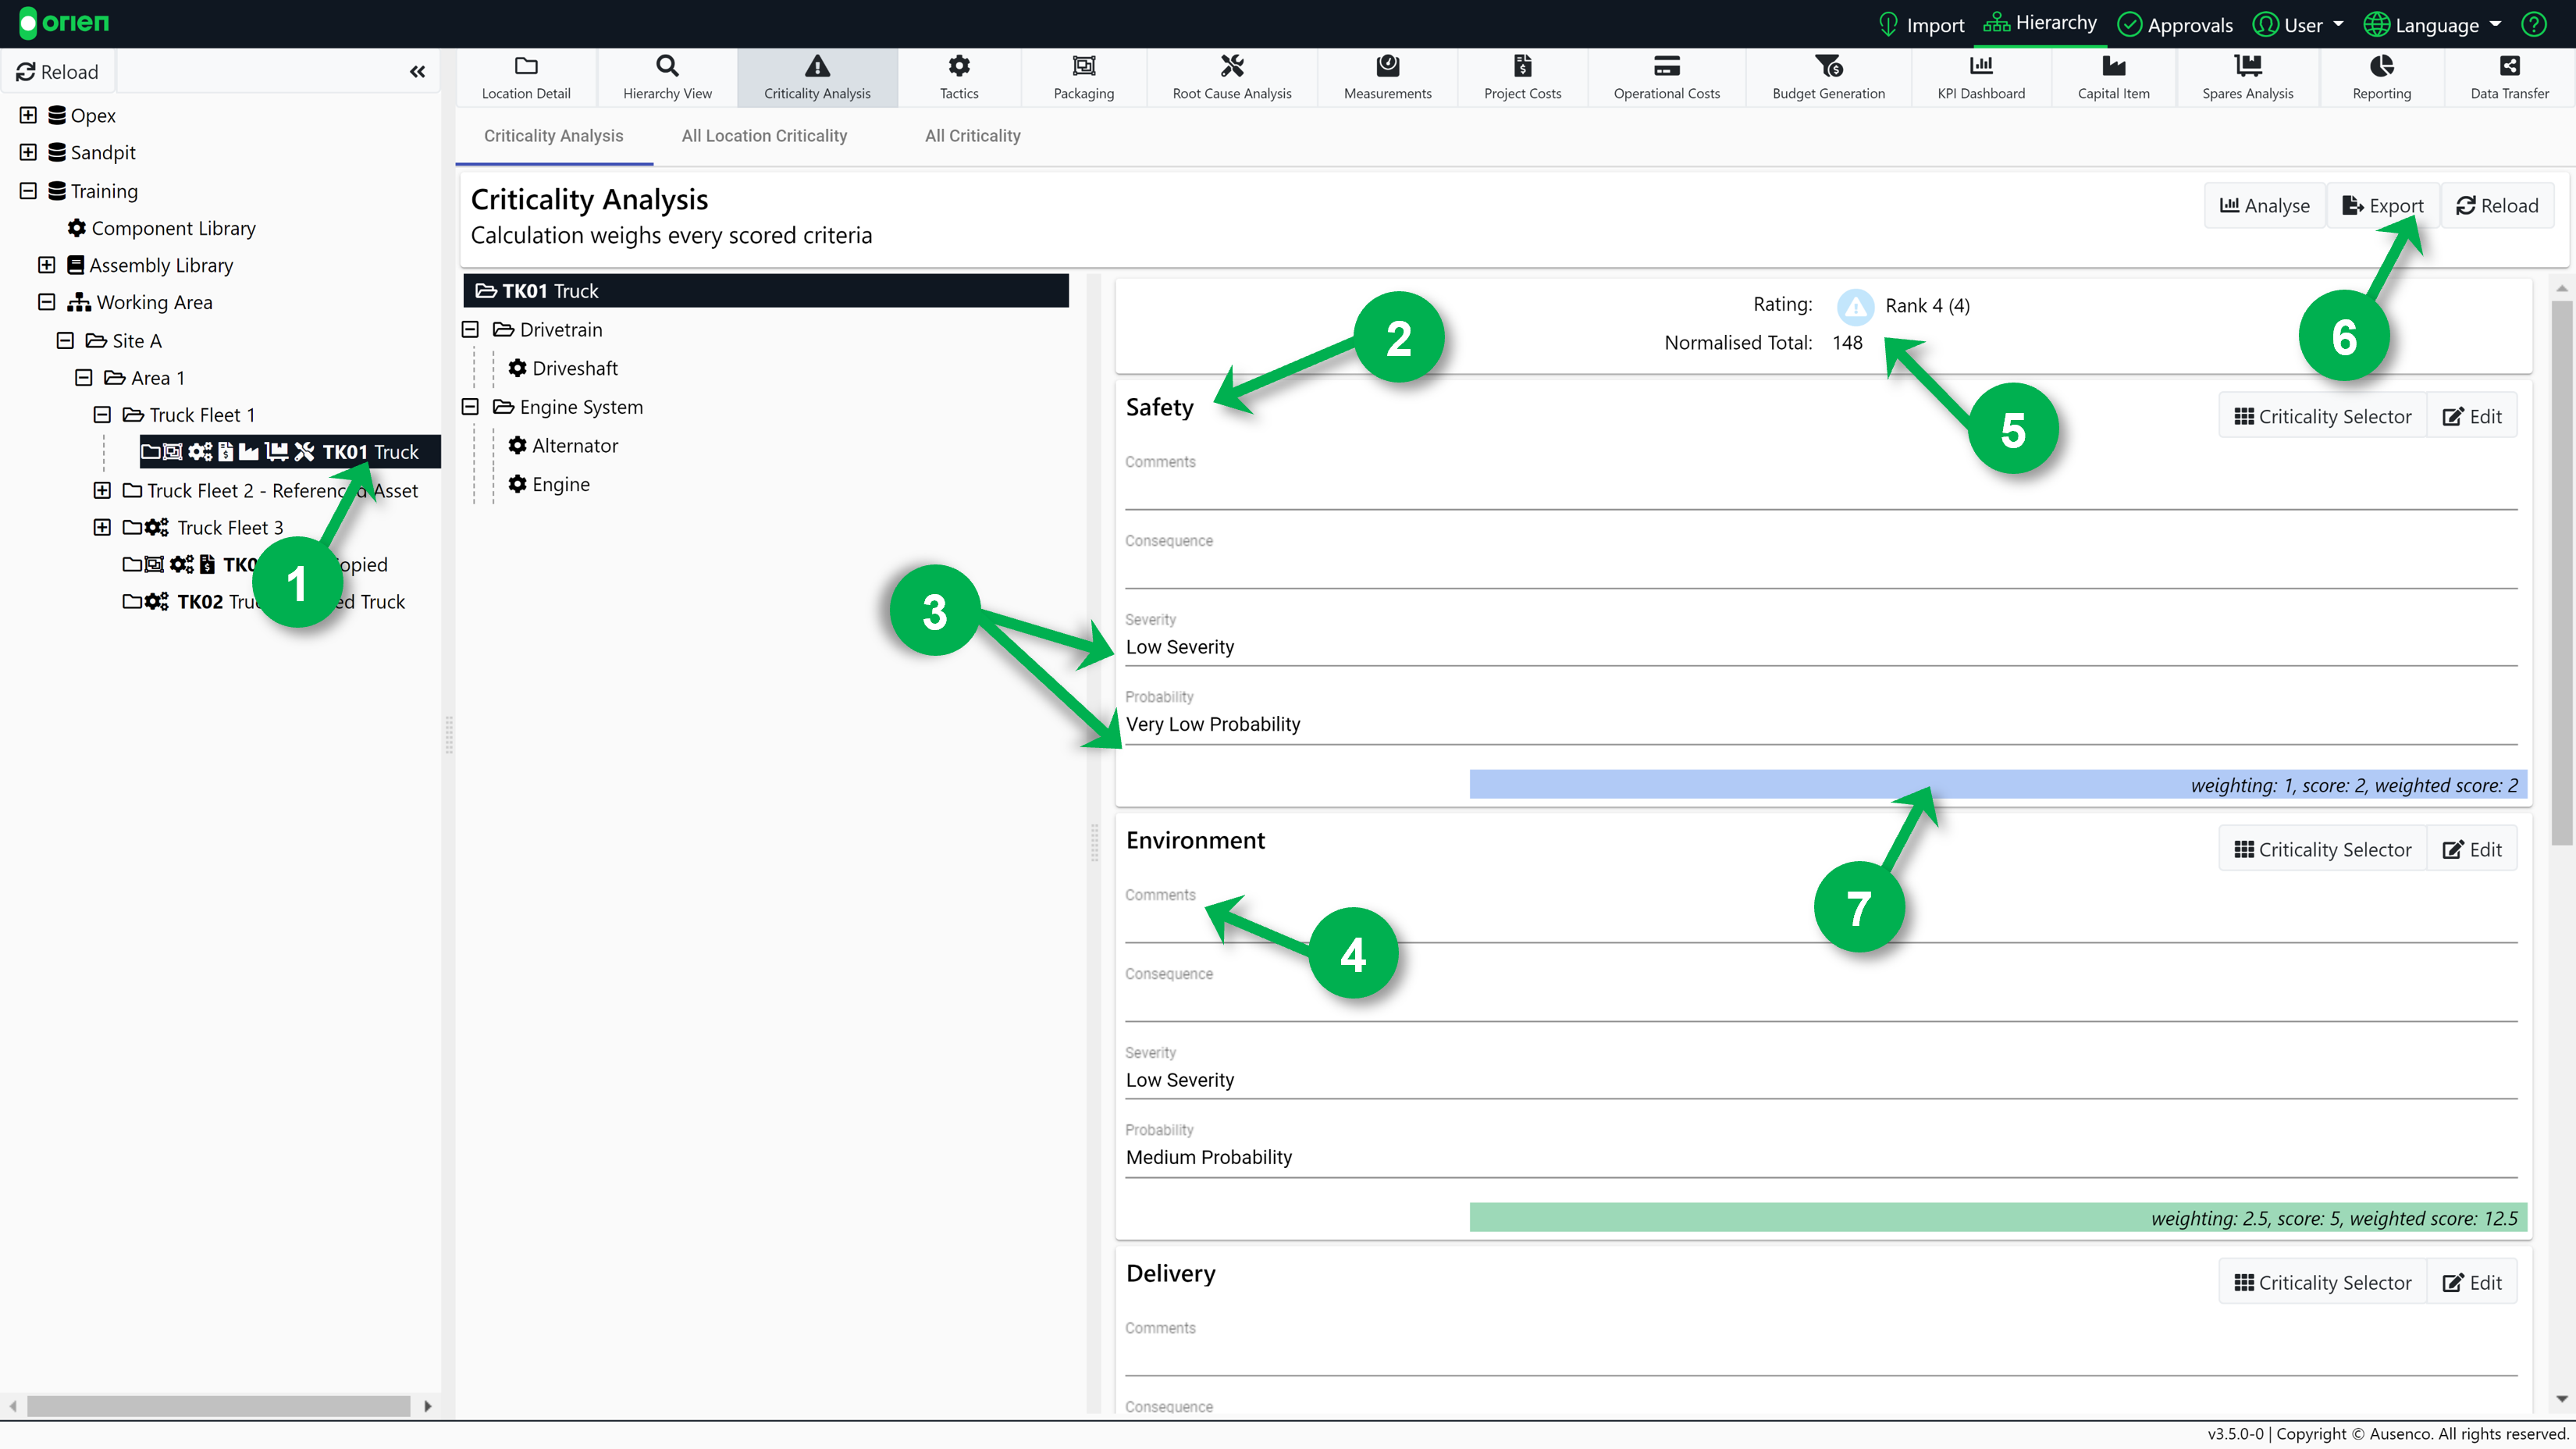Open the Safety Criticality Selector
This screenshot has height=1449, width=2576.
pyautogui.click(x=2322, y=416)
